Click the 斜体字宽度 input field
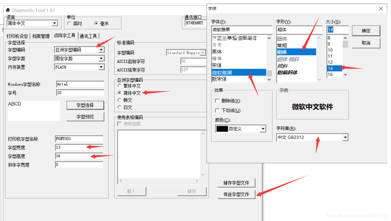Viewport: 391px width, 221px height. 79,165
